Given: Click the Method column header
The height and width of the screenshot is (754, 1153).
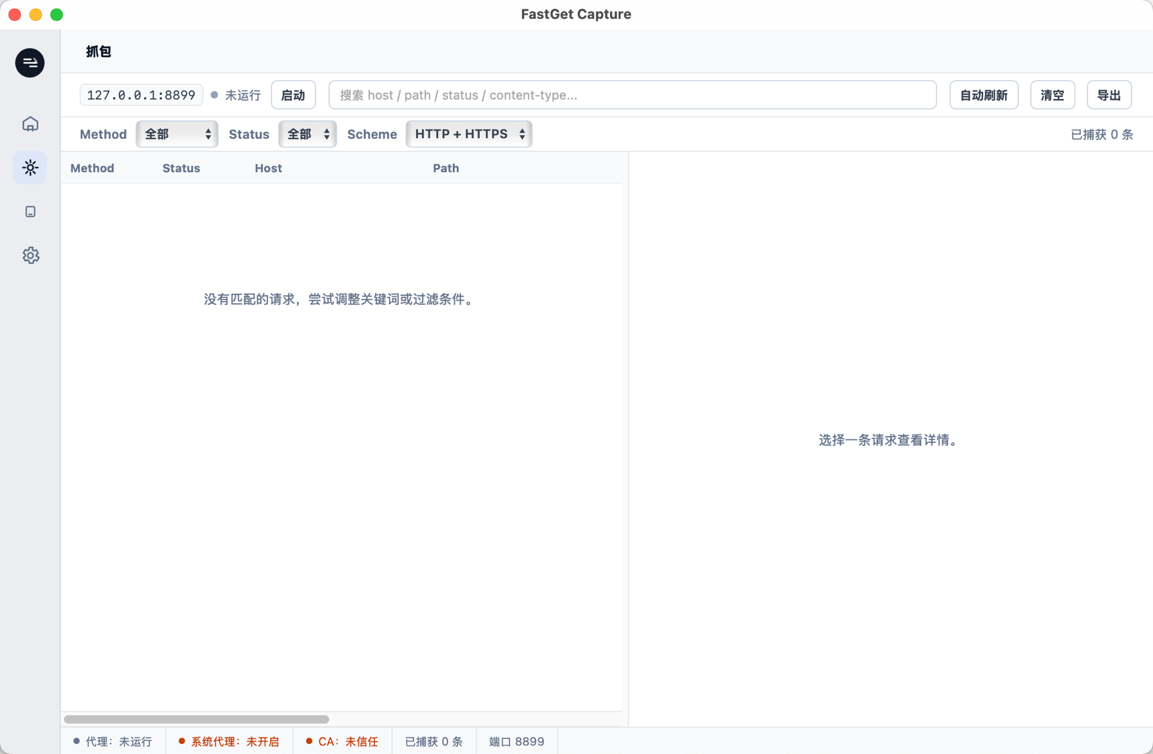Looking at the screenshot, I should (x=92, y=168).
